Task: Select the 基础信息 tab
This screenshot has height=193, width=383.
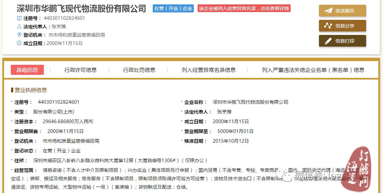Action: (x=27, y=70)
